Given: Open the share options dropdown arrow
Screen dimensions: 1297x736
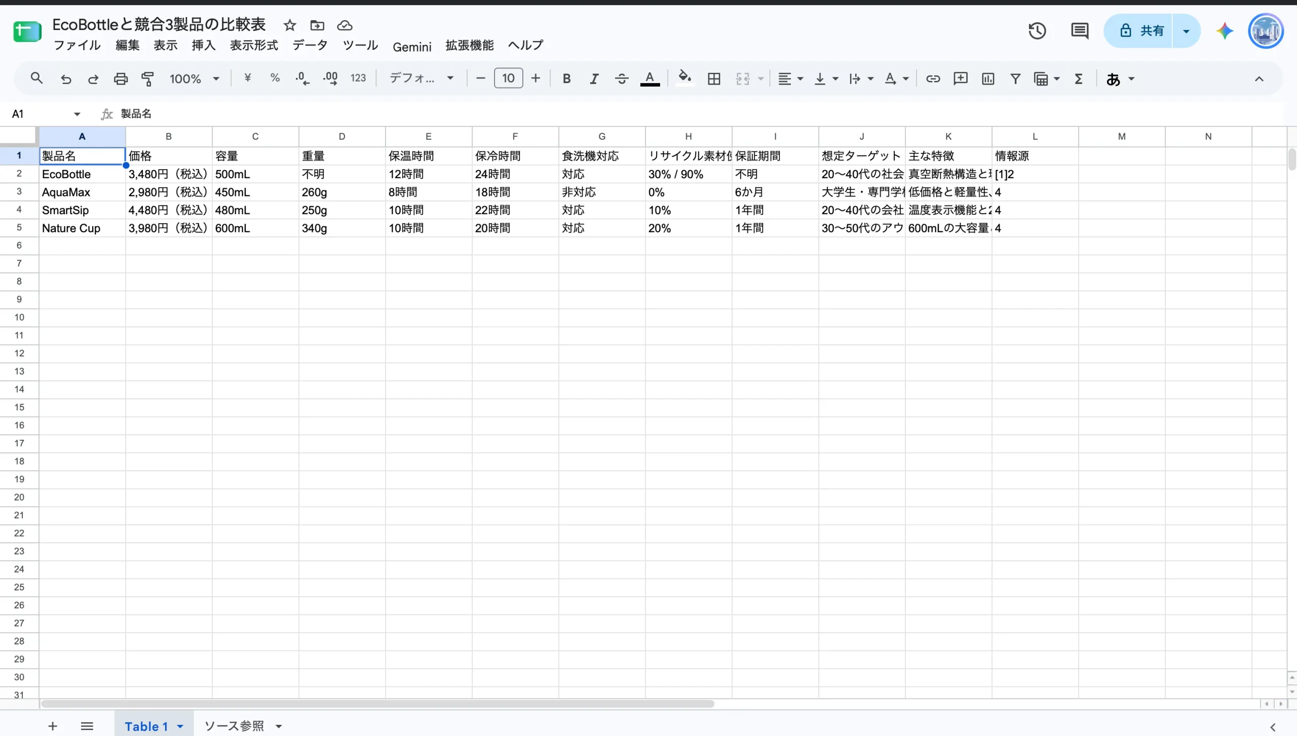Looking at the screenshot, I should [1186, 31].
